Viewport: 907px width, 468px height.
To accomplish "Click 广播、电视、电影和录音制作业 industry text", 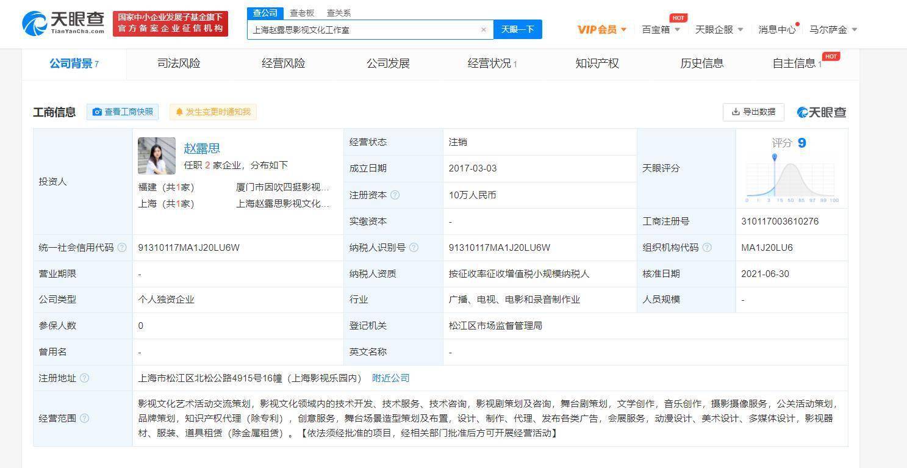I will (x=514, y=300).
